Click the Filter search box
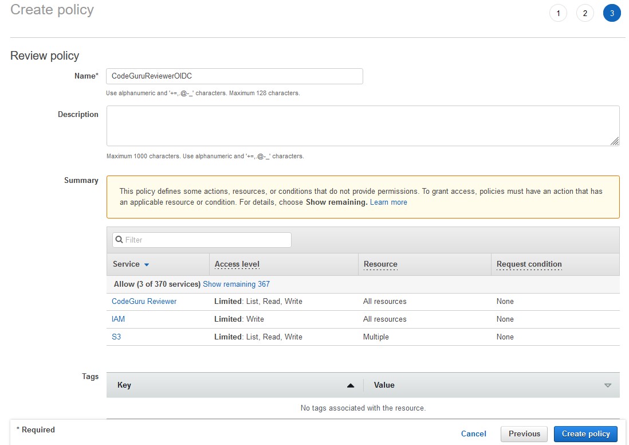The height and width of the screenshot is (445, 629). point(202,240)
